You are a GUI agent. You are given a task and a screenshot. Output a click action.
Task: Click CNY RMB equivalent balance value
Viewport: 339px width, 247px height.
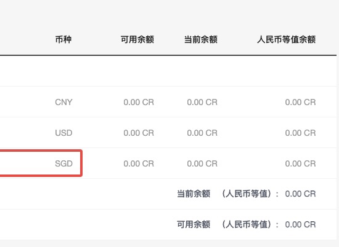(x=301, y=102)
